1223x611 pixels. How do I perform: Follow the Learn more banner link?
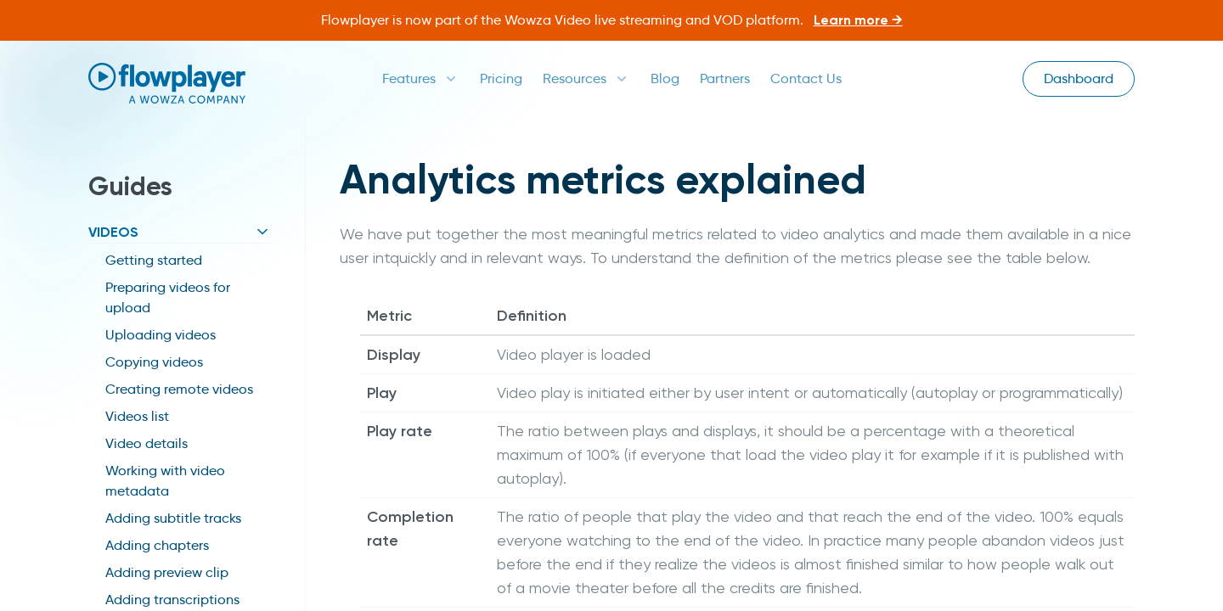tap(854, 20)
